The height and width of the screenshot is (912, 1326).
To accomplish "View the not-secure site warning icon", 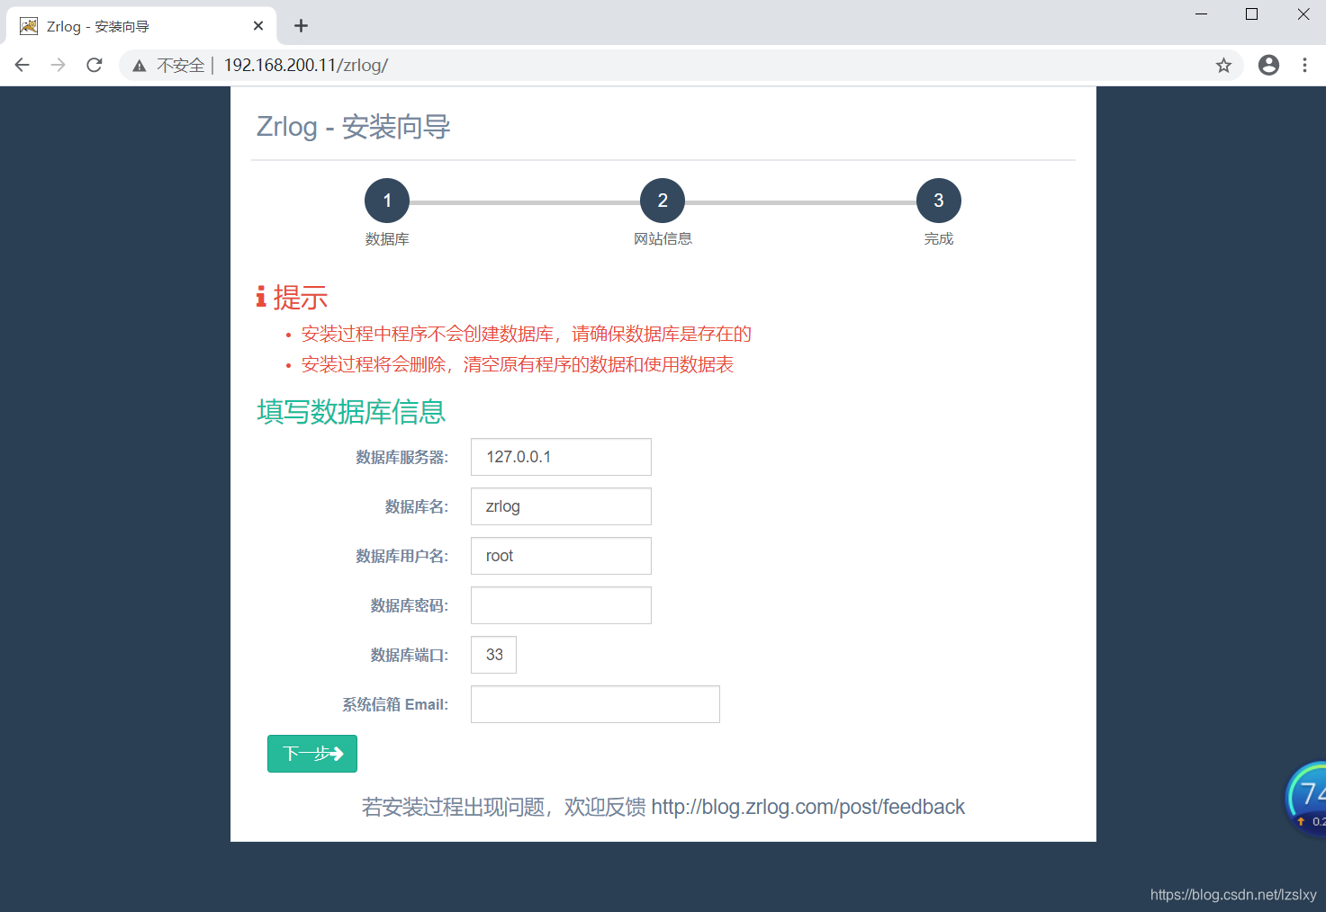I will pyautogui.click(x=140, y=66).
